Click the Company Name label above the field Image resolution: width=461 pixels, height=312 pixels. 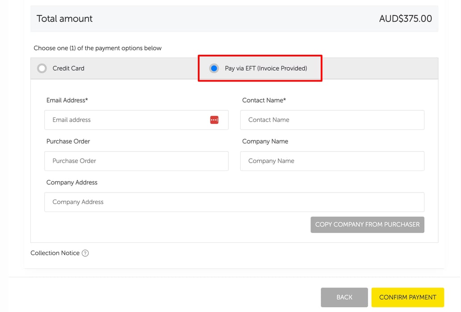[265, 141]
